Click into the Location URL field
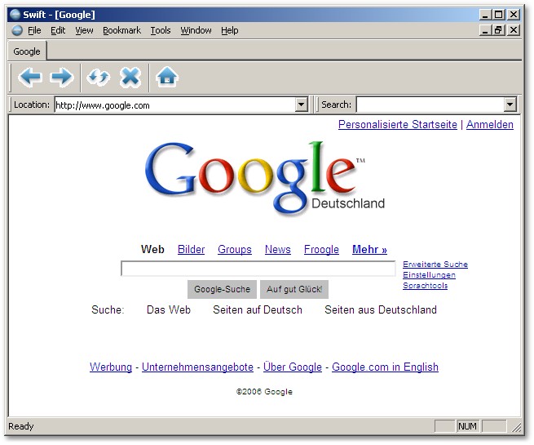The height and width of the screenshot is (445, 534). pos(174,105)
